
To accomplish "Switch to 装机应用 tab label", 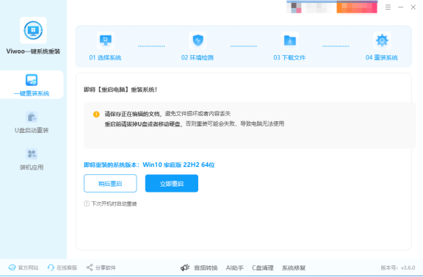I will (32, 168).
